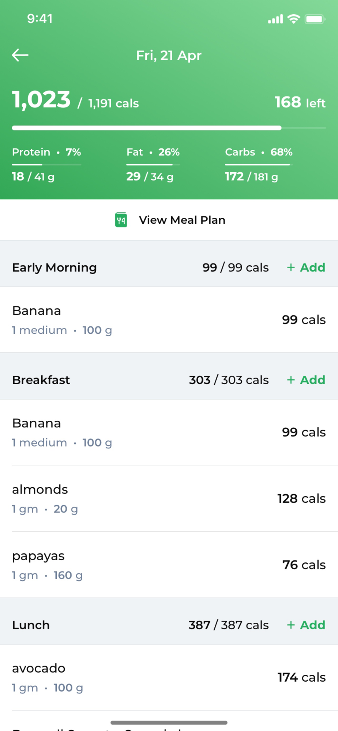The width and height of the screenshot is (338, 731).
Task: Select the Fri, 21 Apr date title
Action: [x=169, y=56]
